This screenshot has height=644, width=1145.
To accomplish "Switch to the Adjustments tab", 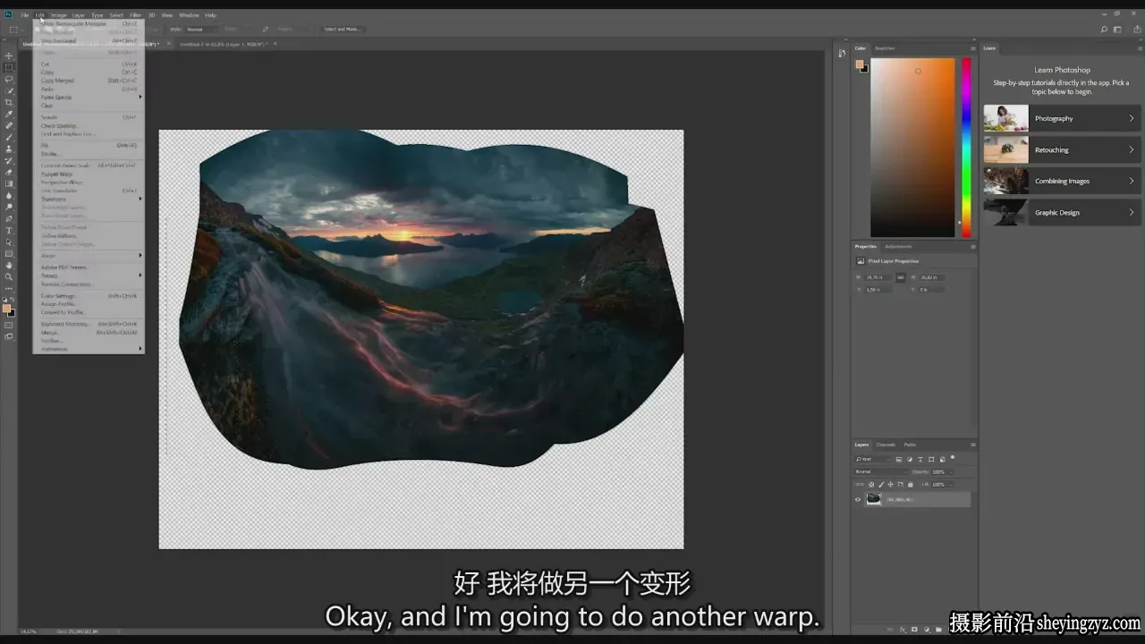I will [x=898, y=246].
